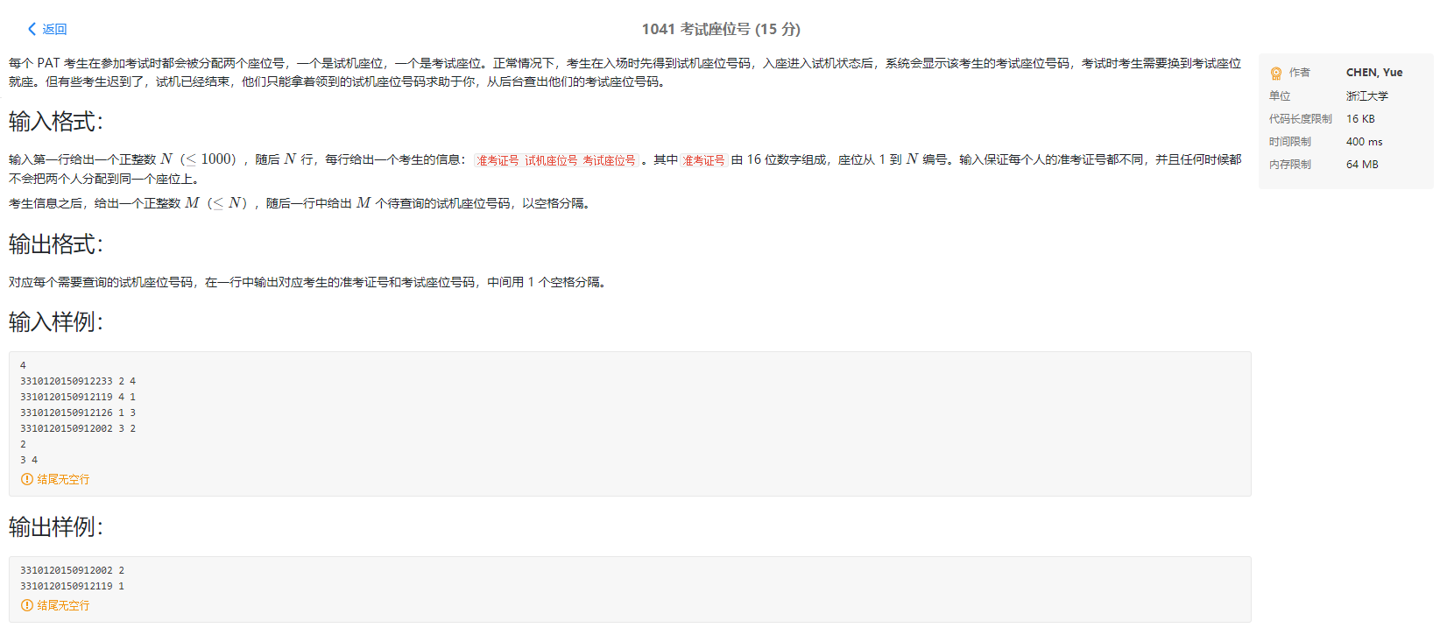Click the sentence beginning 考生信息之后

(x=301, y=203)
